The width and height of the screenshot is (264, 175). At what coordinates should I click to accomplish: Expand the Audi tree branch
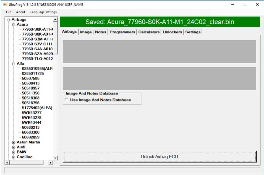point(14,147)
